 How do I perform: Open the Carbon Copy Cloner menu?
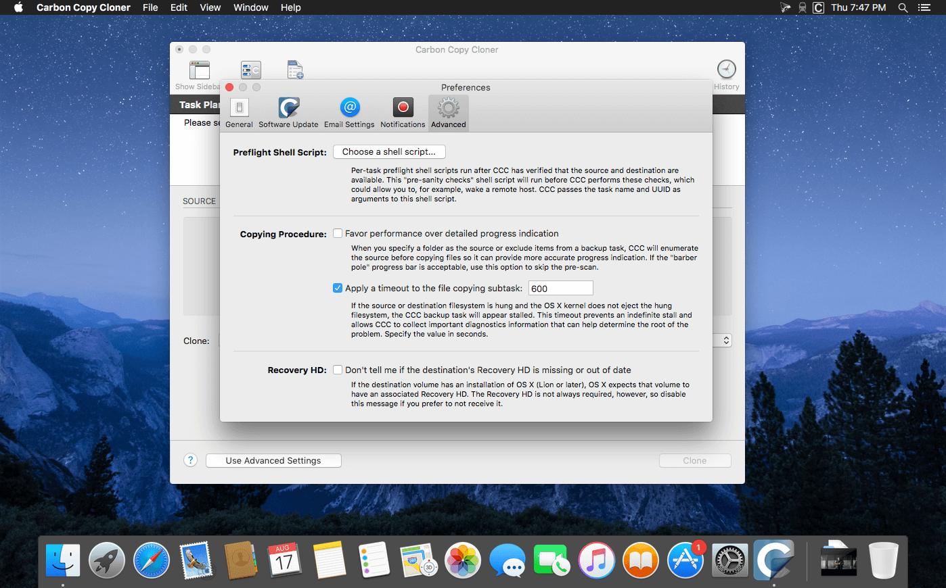pos(83,7)
